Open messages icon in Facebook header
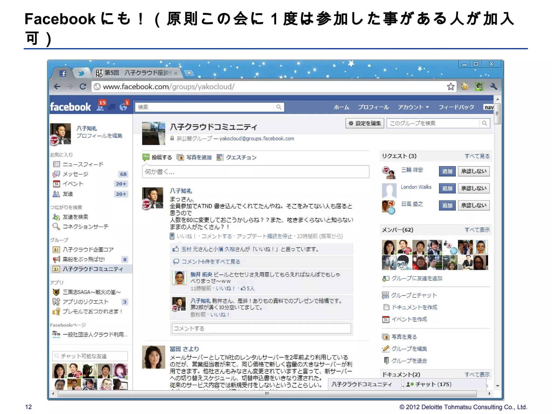The image size is (552, 414). pos(112,107)
